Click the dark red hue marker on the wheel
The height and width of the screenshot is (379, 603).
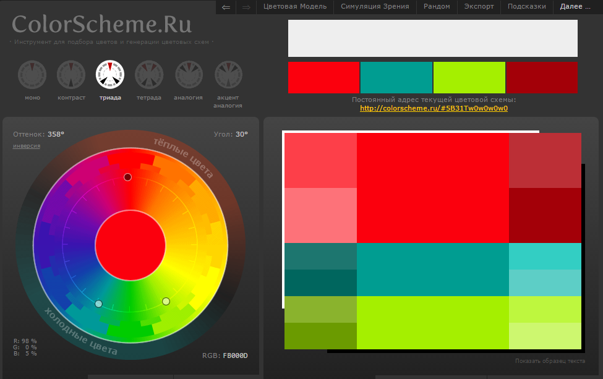(127, 177)
